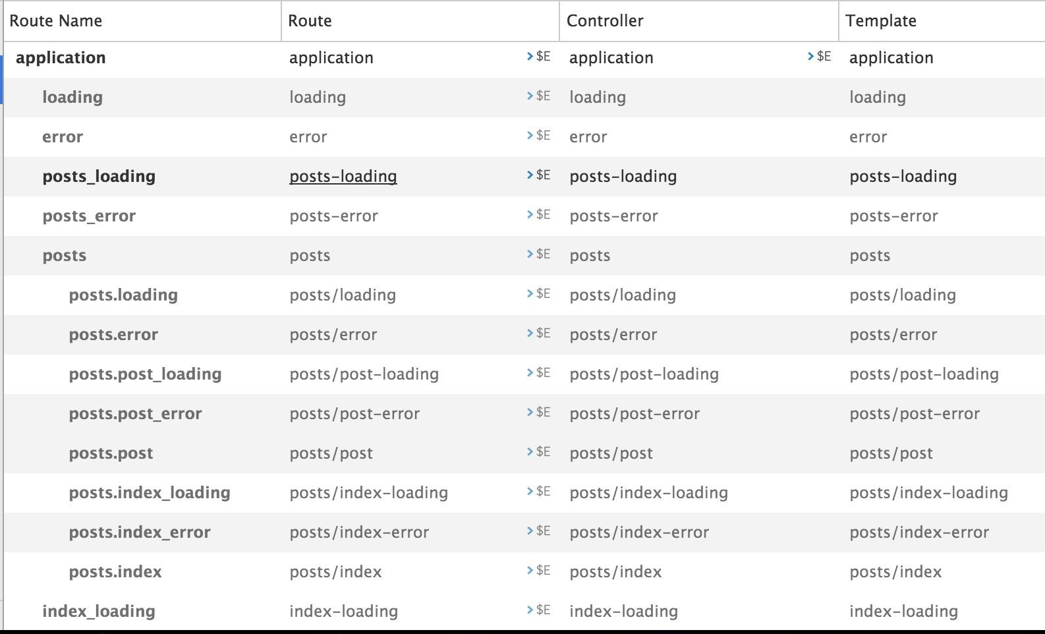Click the Controller column header
This screenshot has width=1045, height=634.
[605, 21]
